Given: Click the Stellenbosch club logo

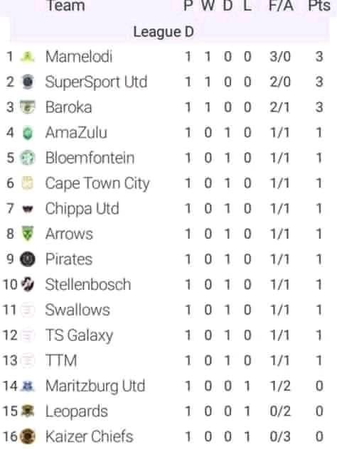Looking at the screenshot, I should [x=28, y=284].
